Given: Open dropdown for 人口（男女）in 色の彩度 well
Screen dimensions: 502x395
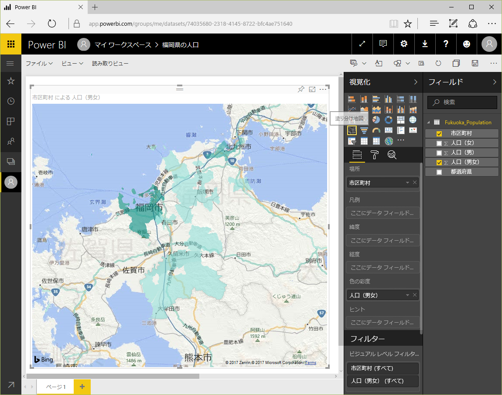Looking at the screenshot, I should [407, 295].
